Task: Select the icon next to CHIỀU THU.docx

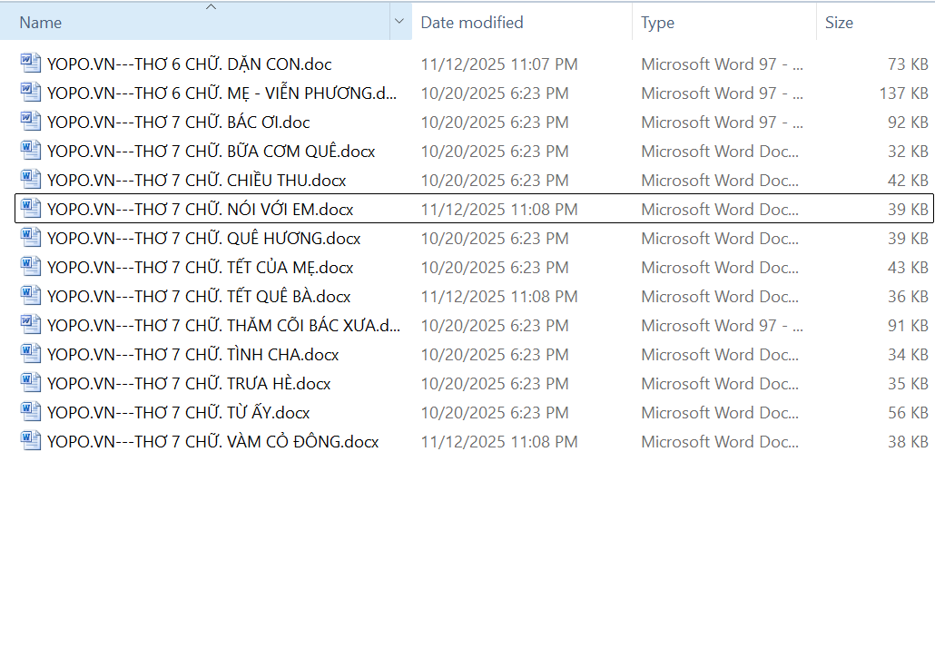Action: pos(31,180)
